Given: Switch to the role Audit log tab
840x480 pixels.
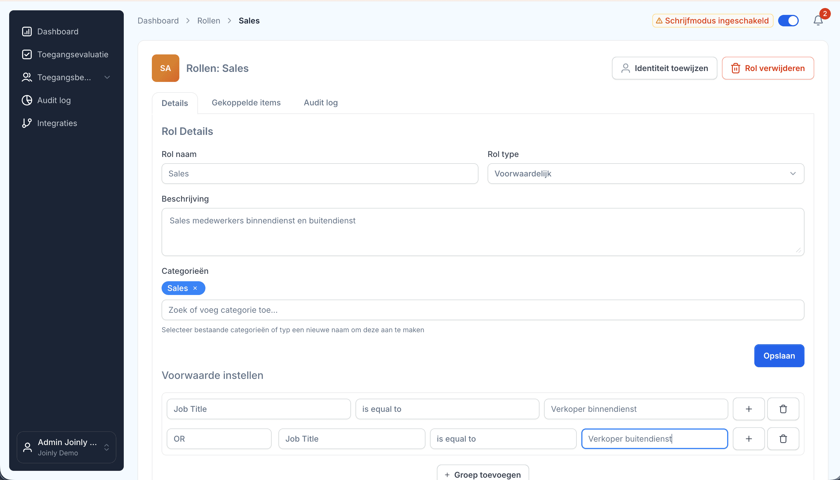Looking at the screenshot, I should tap(320, 103).
